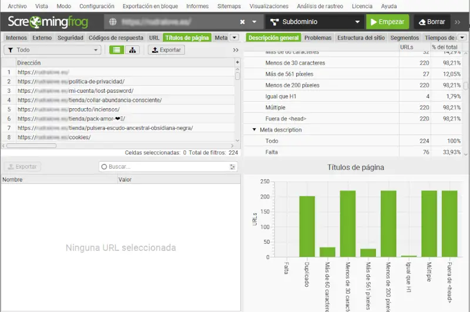Switch to tree view icon
Screen dimensions: 470x312
132,50
